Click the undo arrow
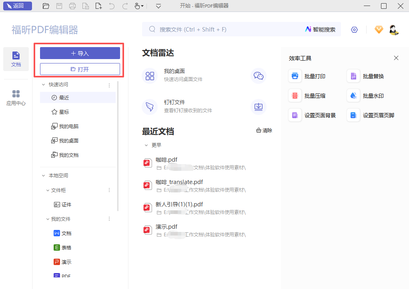 [112, 6]
